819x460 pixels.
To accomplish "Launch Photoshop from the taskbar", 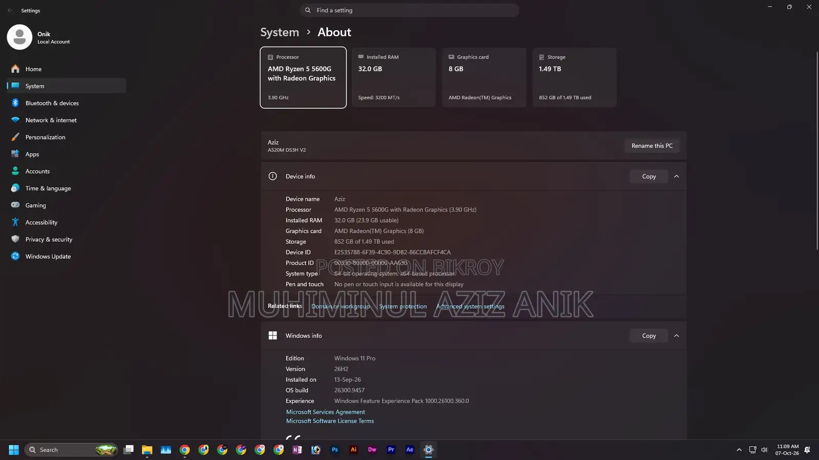I will click(x=335, y=450).
